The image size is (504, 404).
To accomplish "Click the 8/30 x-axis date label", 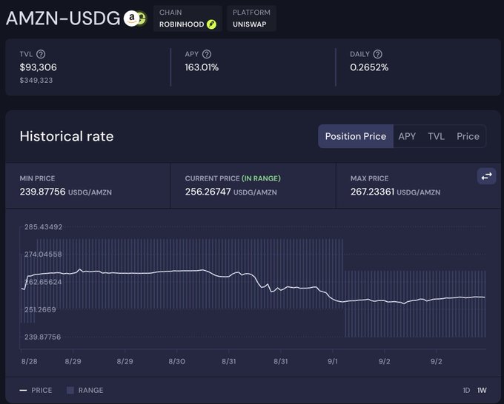I will tap(177, 361).
